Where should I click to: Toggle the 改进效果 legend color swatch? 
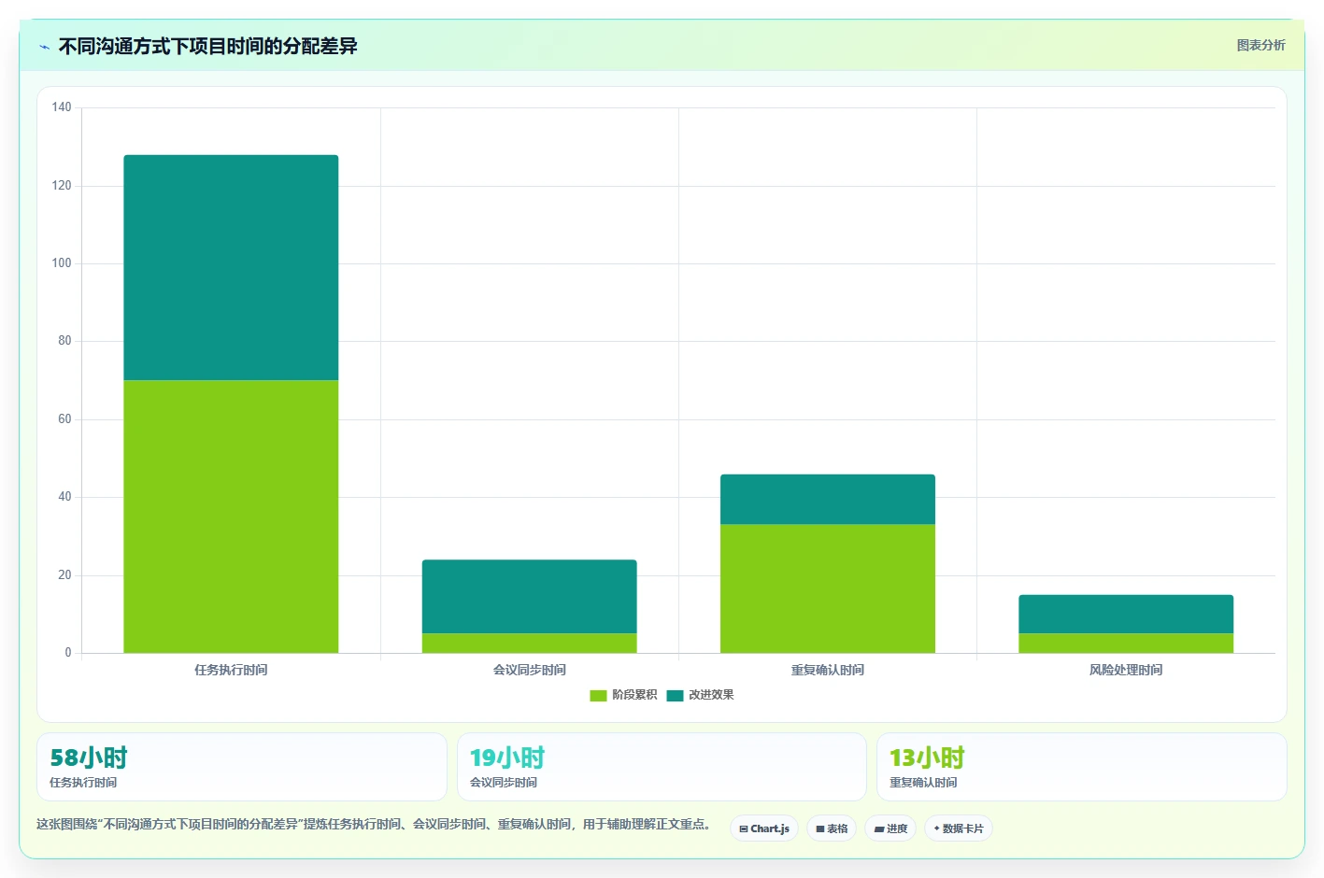tap(675, 695)
